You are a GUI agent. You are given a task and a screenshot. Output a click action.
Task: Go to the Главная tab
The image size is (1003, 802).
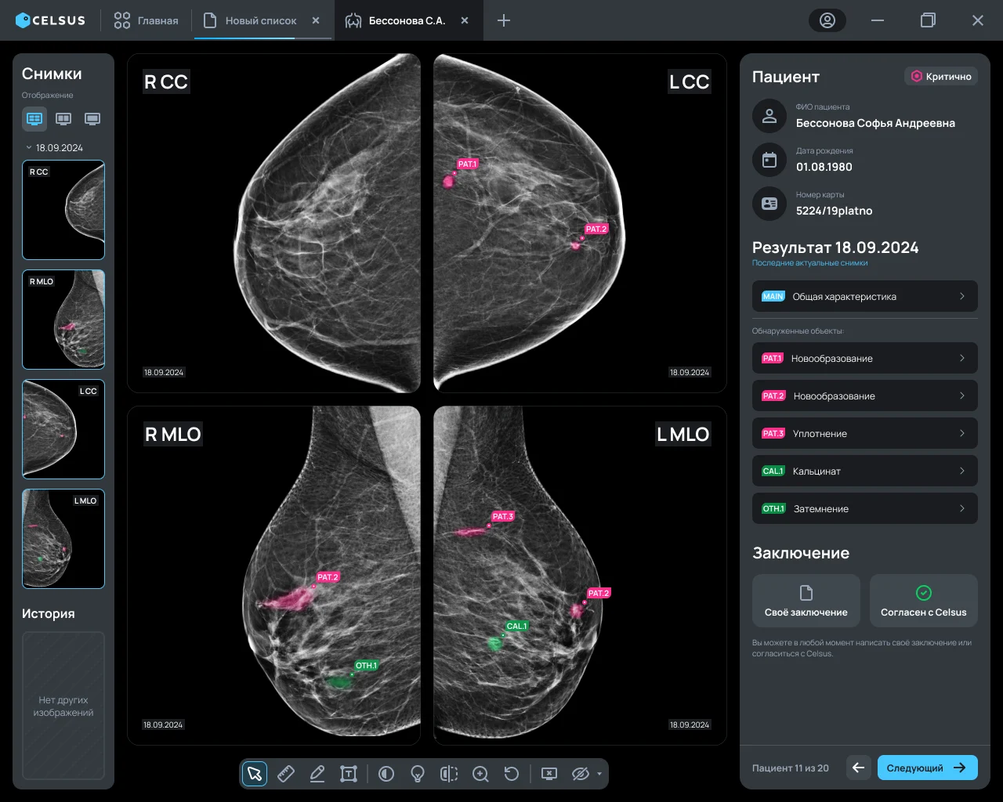[x=147, y=20]
